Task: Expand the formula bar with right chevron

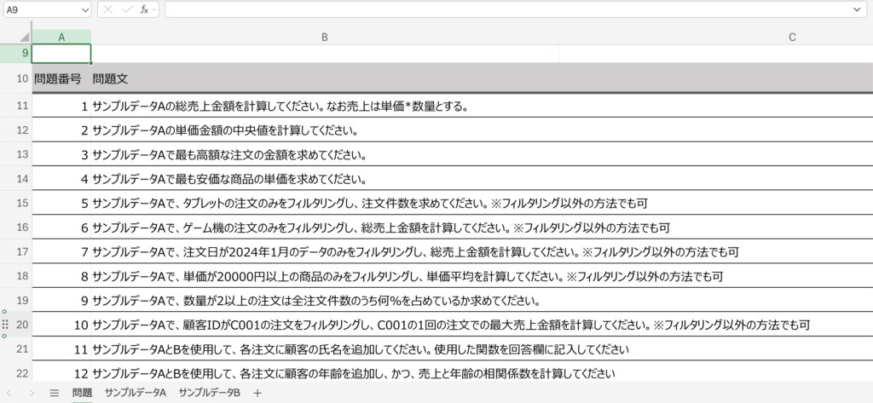Action: point(857,9)
